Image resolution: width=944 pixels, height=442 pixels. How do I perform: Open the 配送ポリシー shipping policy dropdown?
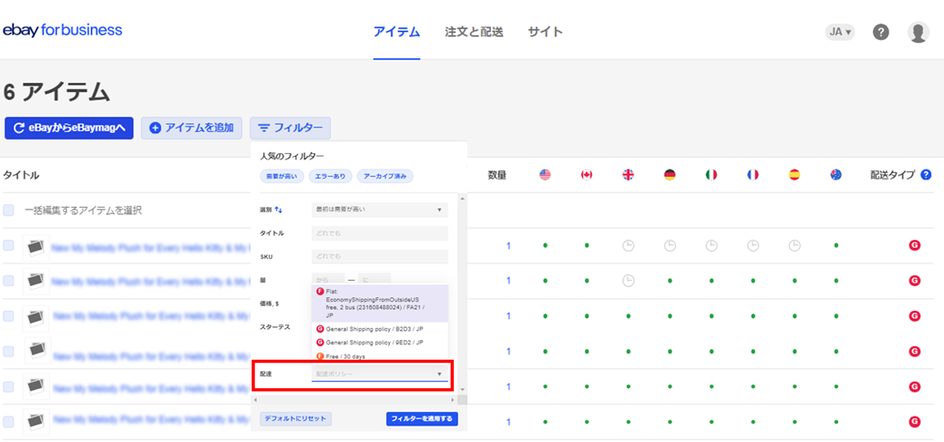click(x=379, y=374)
